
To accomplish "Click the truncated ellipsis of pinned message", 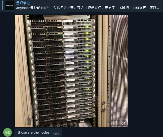I will (x=157, y=8).
